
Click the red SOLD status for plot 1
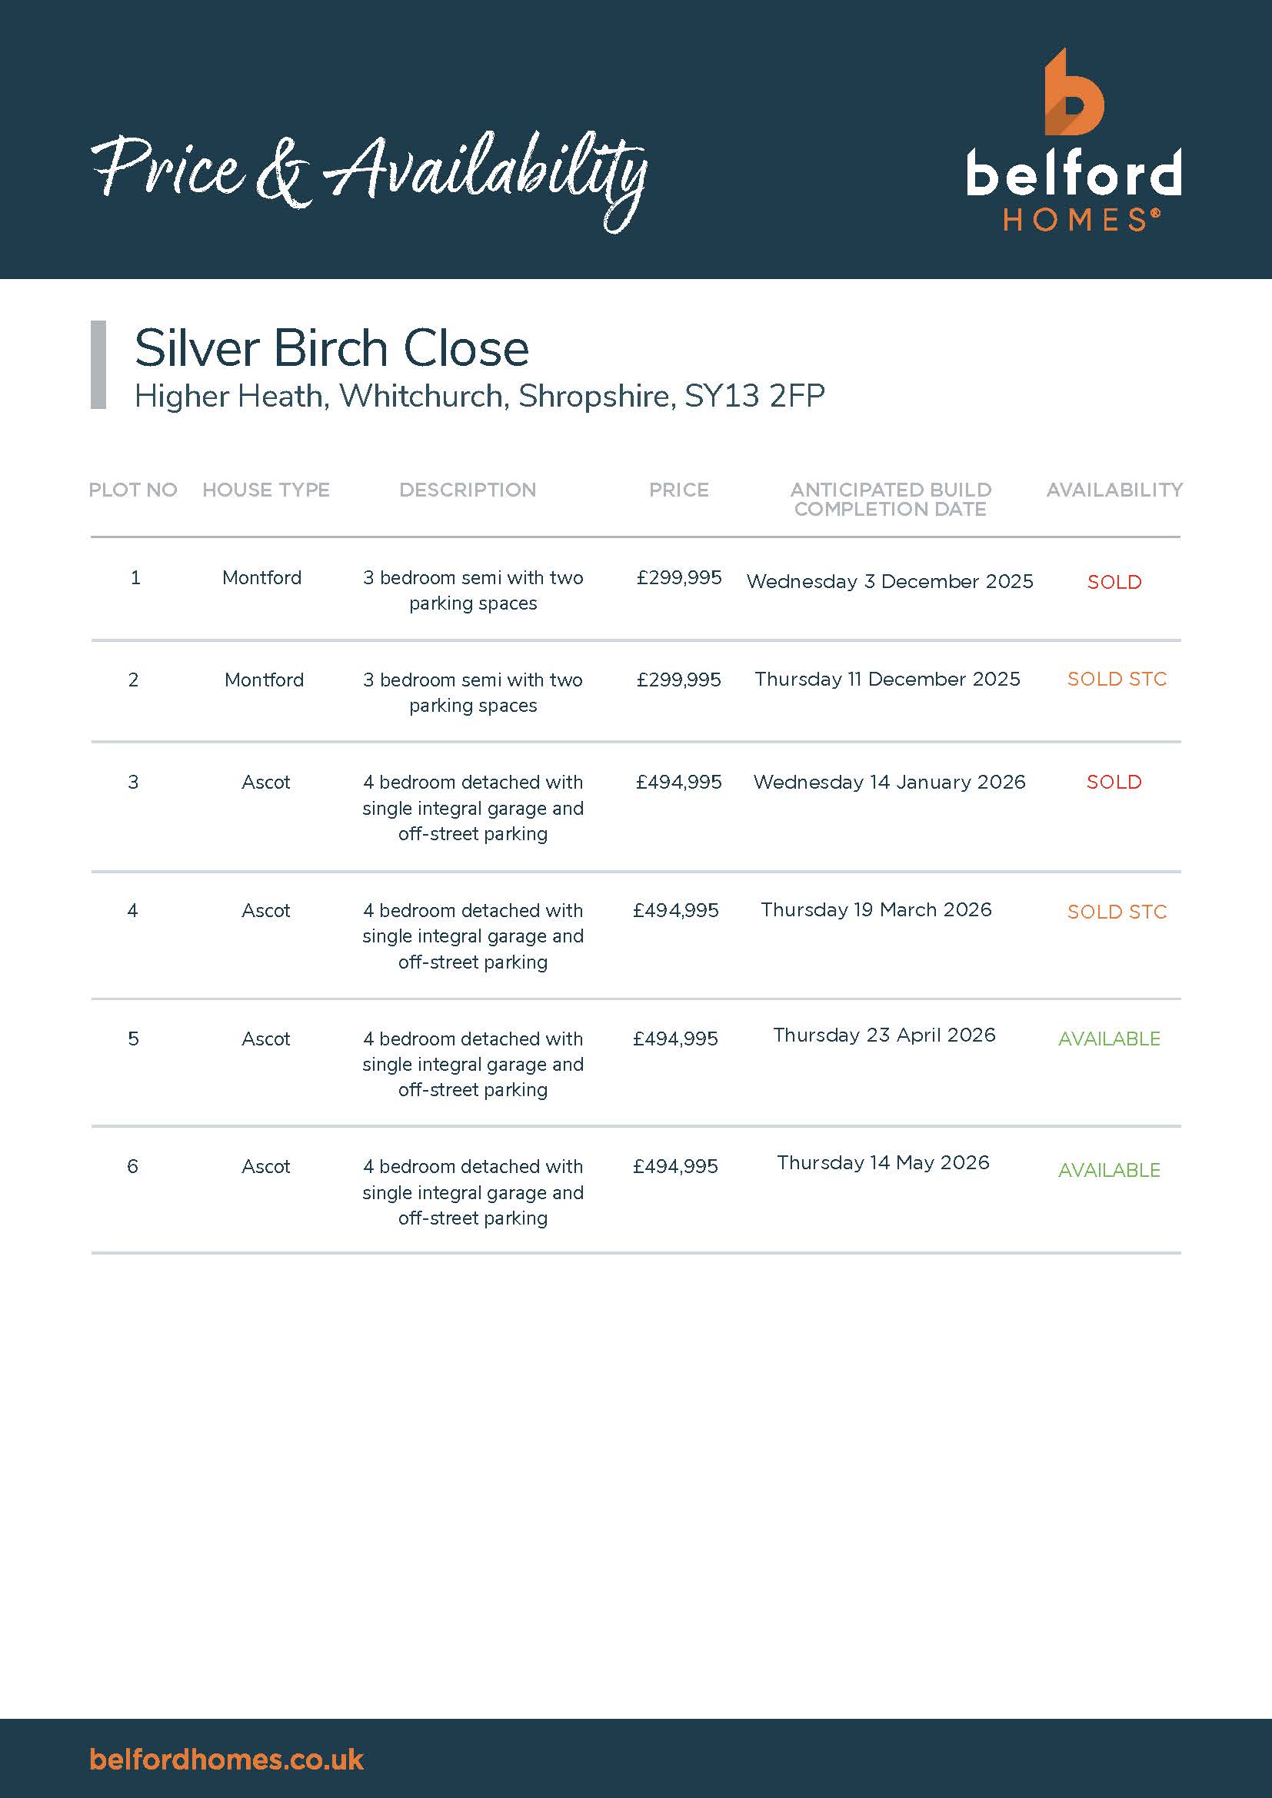coord(1114,582)
